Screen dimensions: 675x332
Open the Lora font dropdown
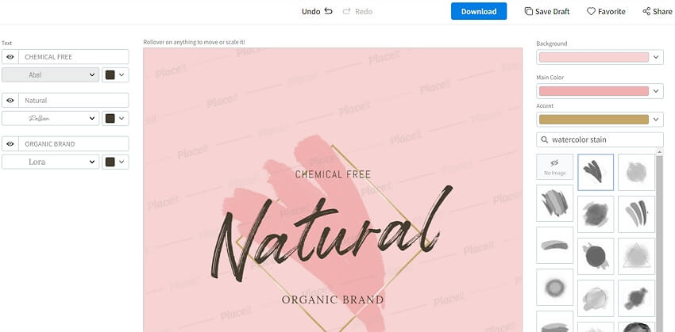(x=50, y=162)
